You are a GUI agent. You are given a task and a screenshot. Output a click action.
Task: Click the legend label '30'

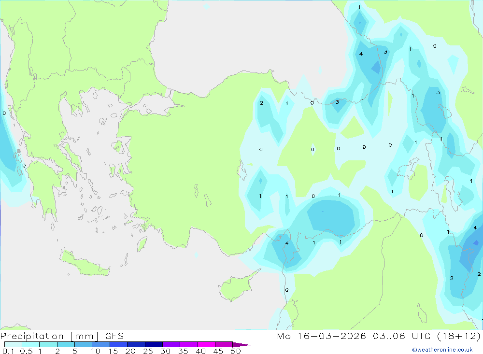pyautogui.click(x=165, y=351)
